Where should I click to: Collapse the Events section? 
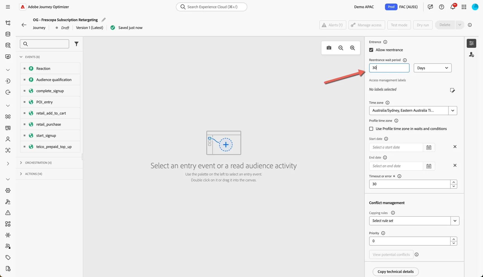point(21,57)
